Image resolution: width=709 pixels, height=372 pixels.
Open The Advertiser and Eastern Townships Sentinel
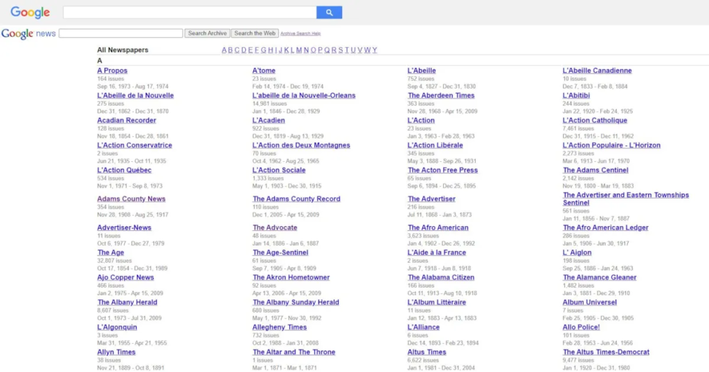(x=626, y=198)
